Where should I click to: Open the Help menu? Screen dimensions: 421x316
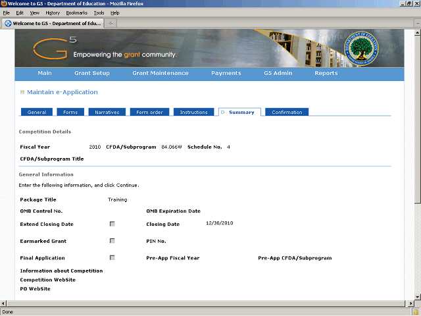pyautogui.click(x=115, y=13)
